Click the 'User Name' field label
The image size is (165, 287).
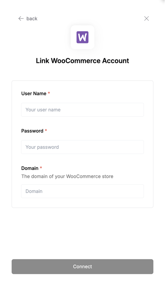34,94
